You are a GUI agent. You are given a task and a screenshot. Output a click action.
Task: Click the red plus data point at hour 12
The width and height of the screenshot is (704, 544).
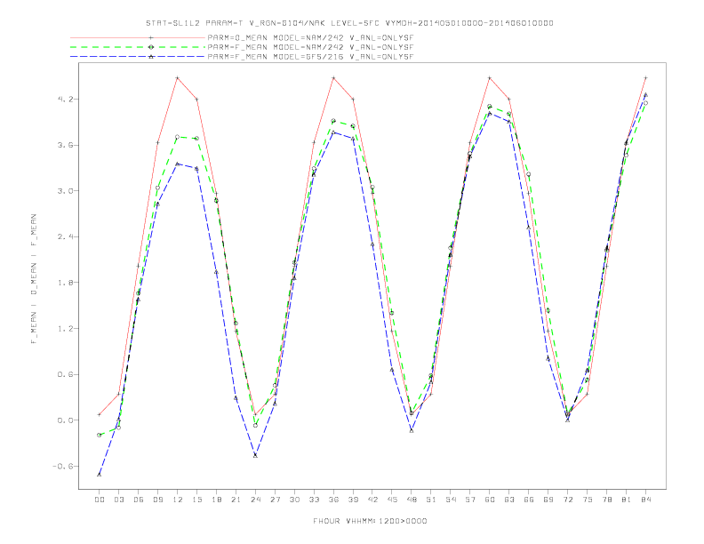click(178, 78)
